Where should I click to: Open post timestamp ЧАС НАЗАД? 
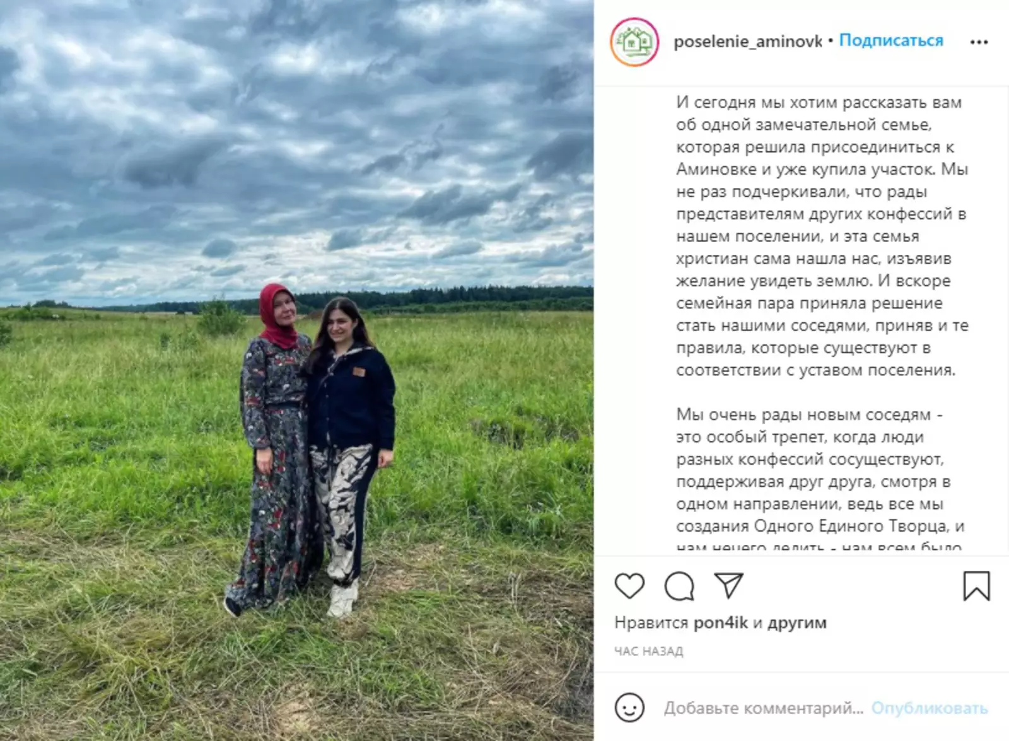pyautogui.click(x=648, y=651)
